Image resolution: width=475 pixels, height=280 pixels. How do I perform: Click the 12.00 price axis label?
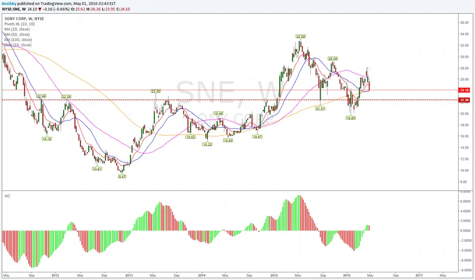pos(464,159)
